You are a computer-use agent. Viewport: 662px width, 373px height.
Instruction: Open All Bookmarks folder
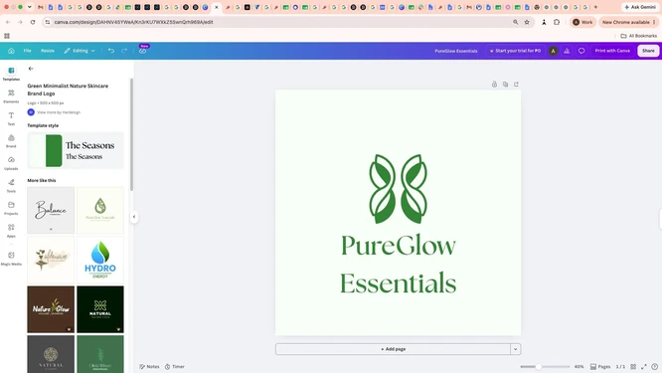point(639,36)
